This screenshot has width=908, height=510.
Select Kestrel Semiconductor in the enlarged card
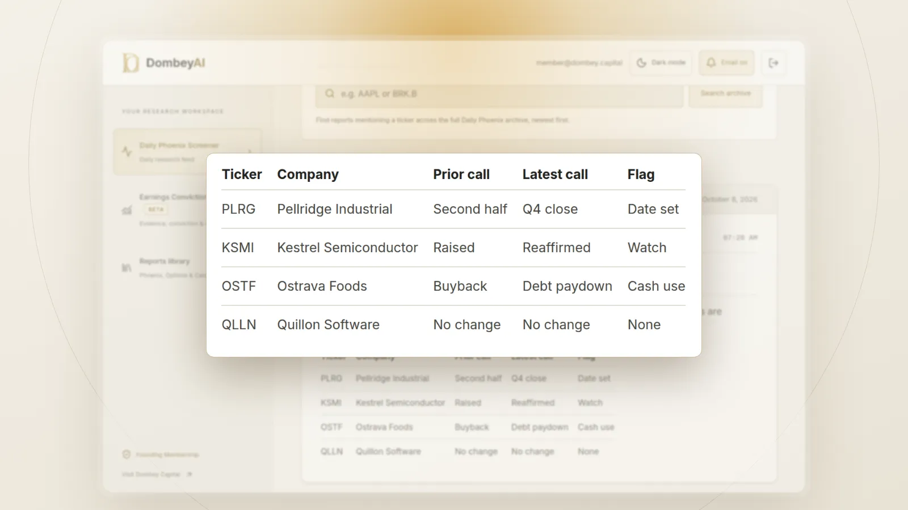click(x=347, y=248)
